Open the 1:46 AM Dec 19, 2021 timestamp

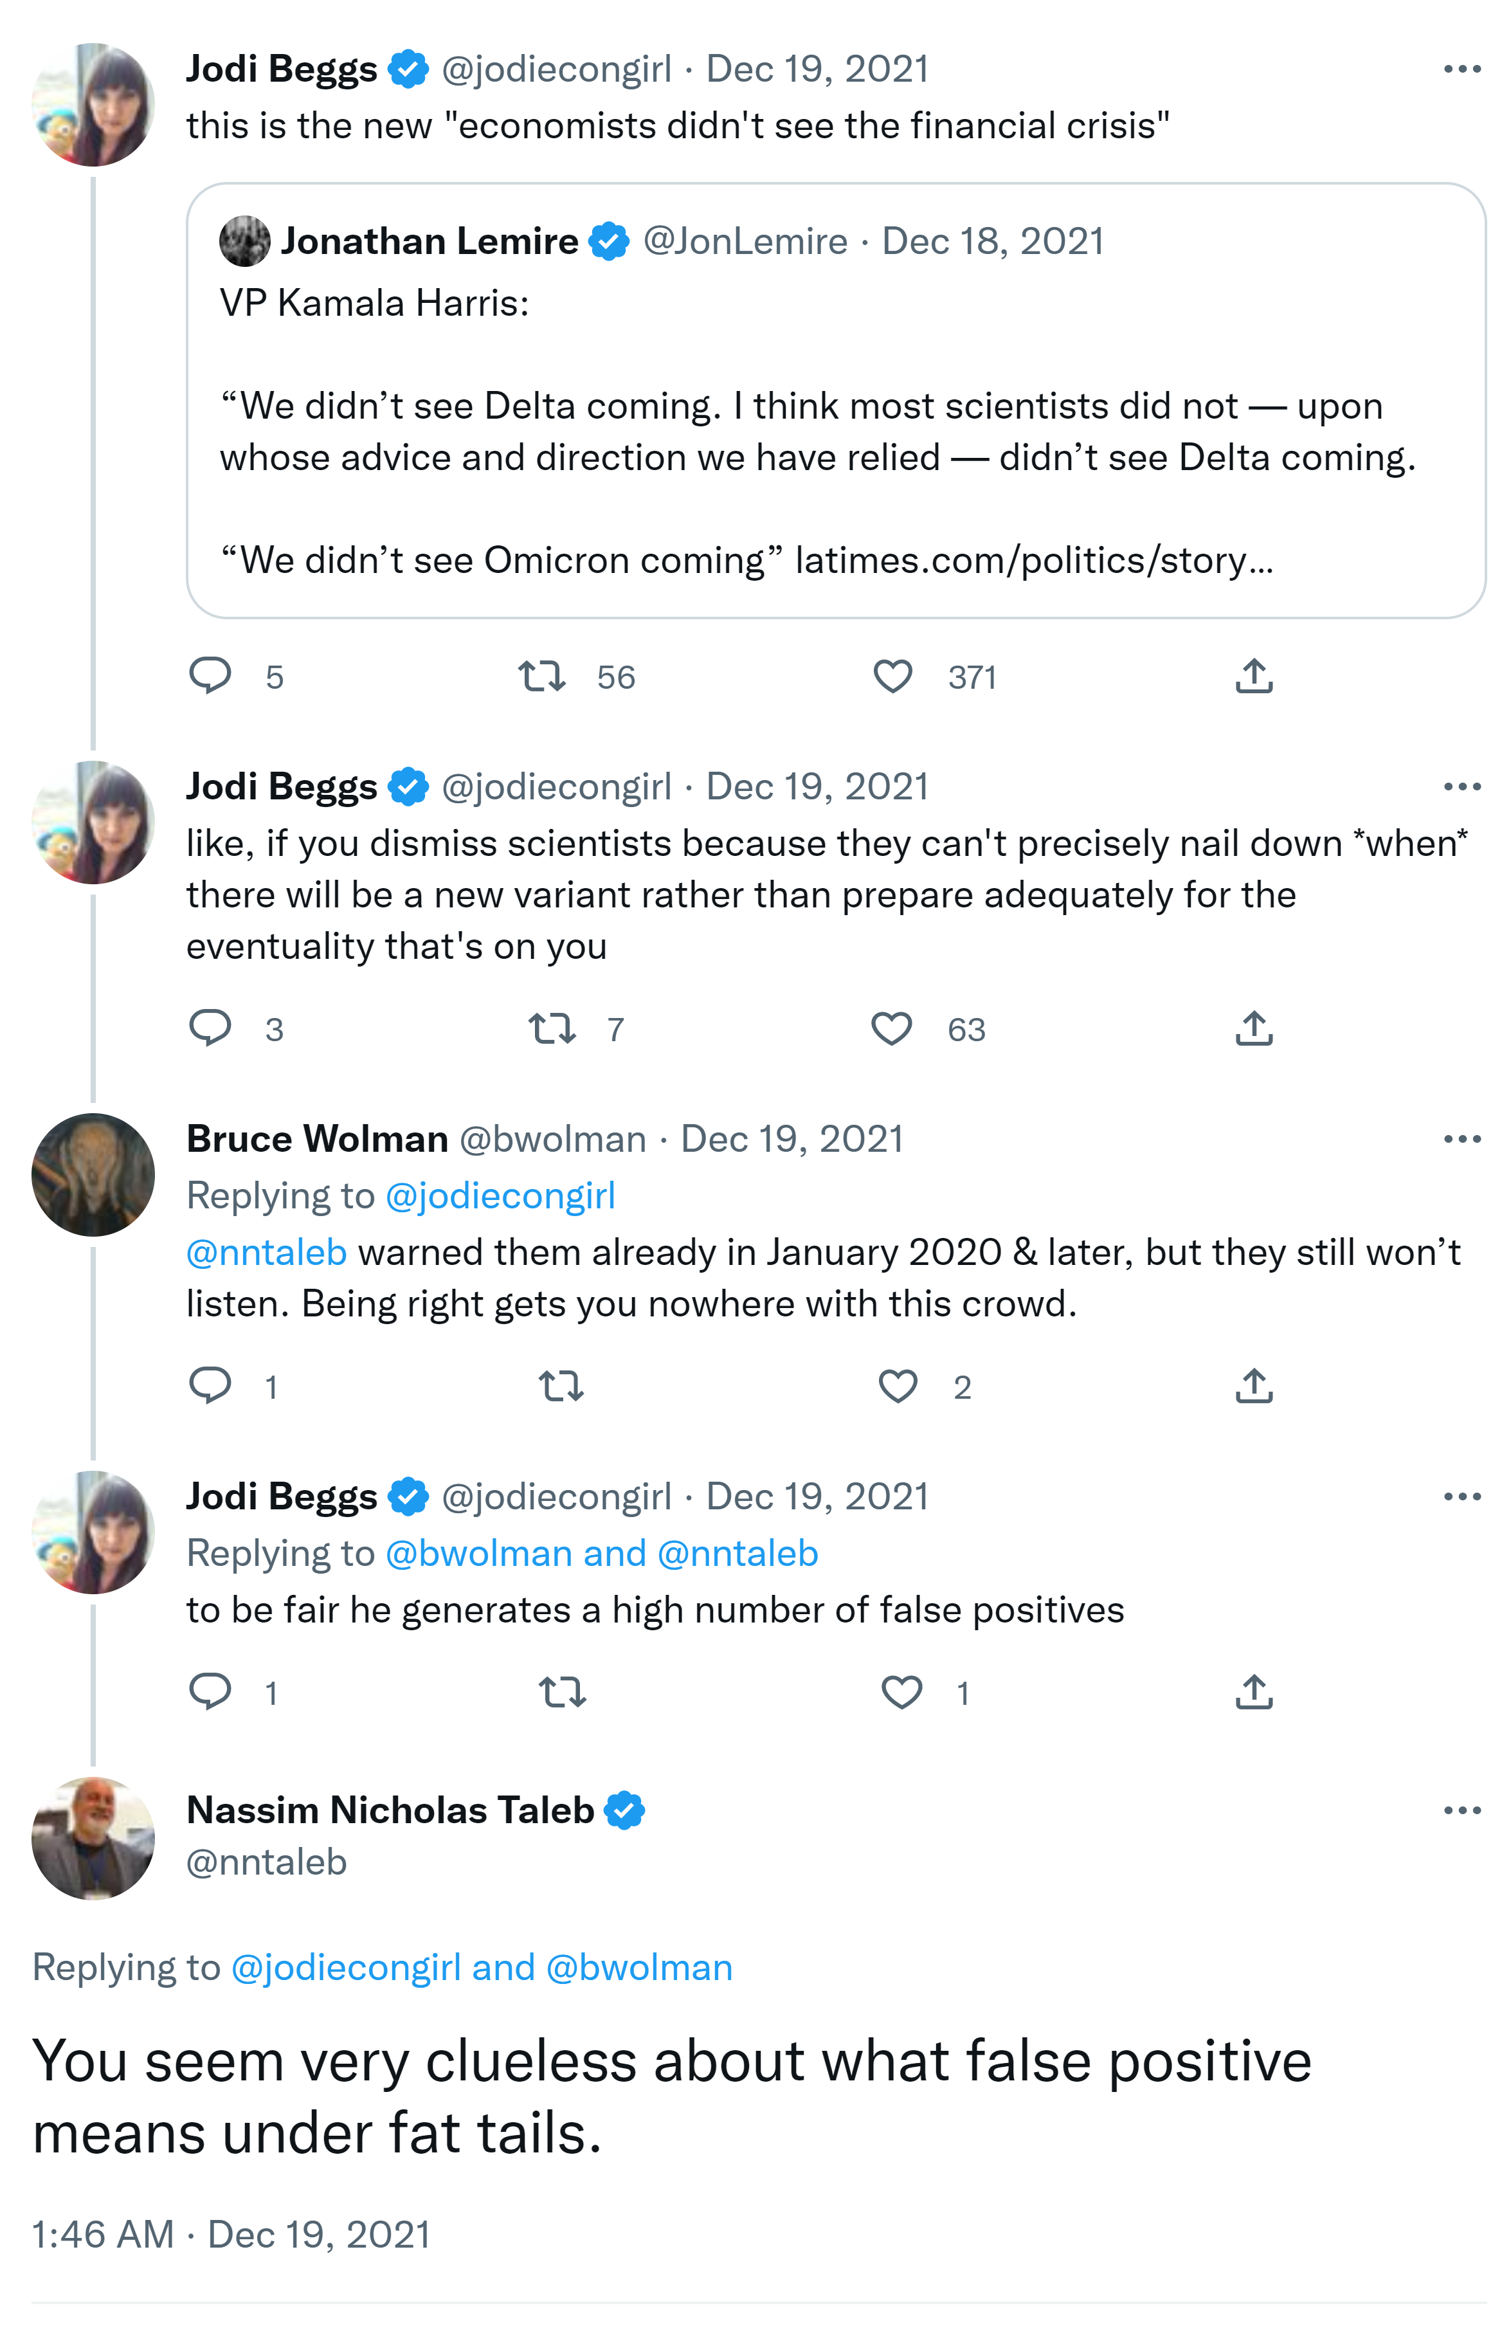click(x=231, y=2234)
